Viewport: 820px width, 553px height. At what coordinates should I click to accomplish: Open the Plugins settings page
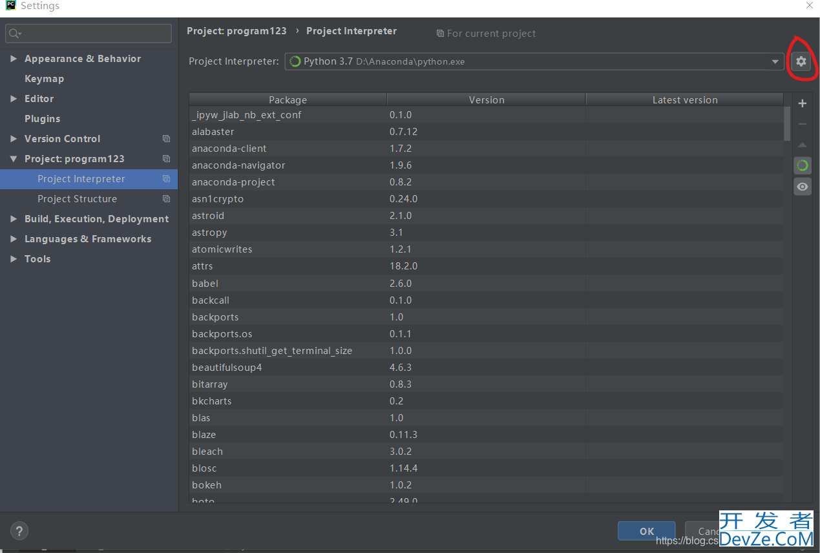[x=42, y=119]
